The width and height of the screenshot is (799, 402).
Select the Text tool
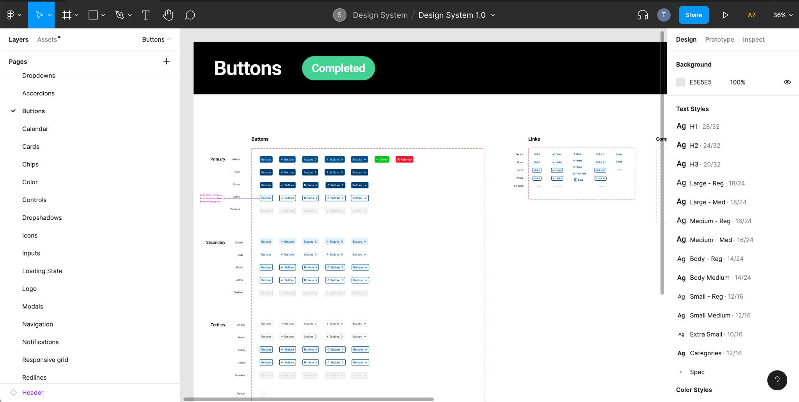[x=146, y=15]
